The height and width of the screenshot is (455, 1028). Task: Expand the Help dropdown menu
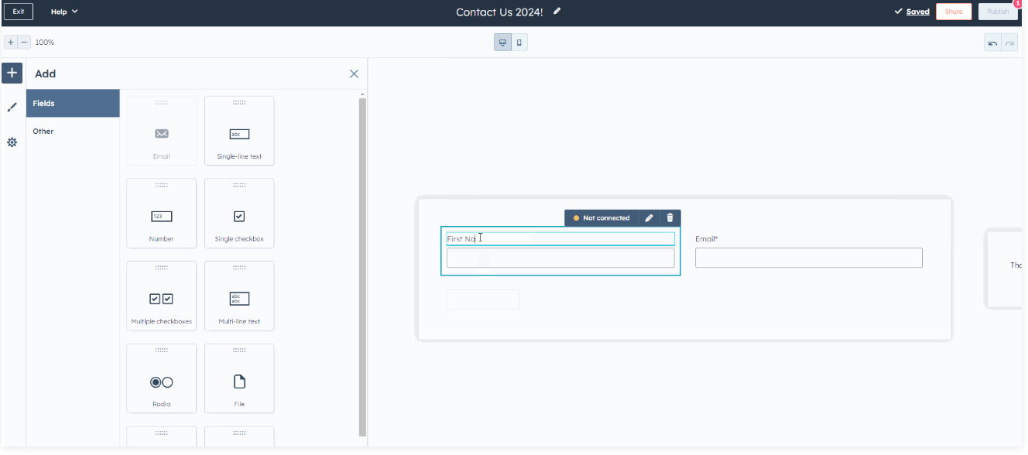point(64,12)
